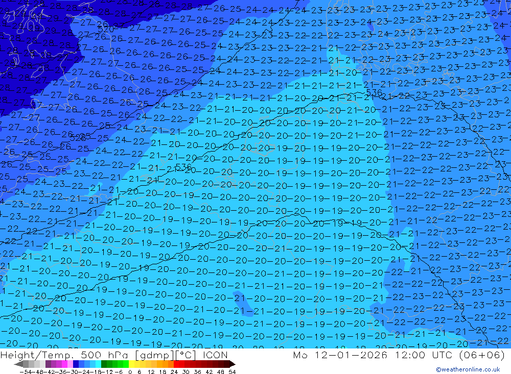Click the "Height/Temp. 500 hPa [gdmp][°C] ICON" title
511x374 pixels.
tap(114, 355)
